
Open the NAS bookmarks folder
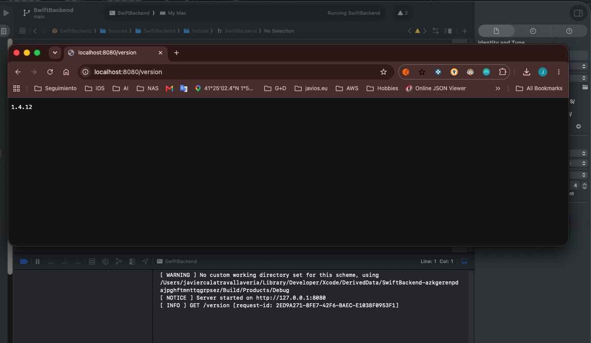[x=148, y=88]
